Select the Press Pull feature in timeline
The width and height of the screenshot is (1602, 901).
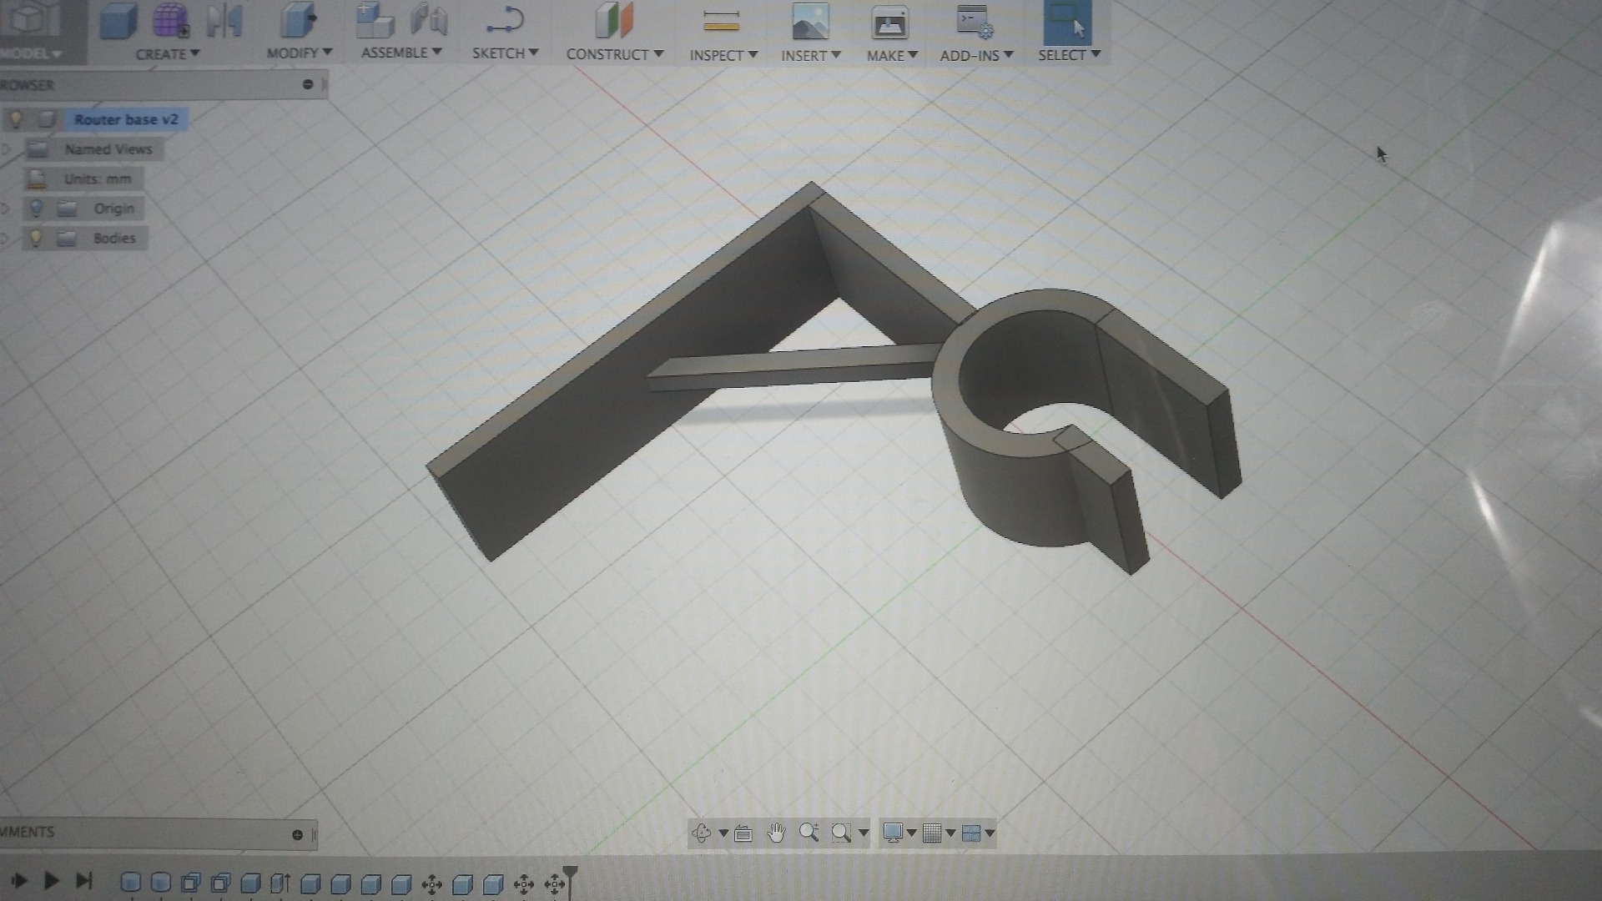pyautogui.click(x=280, y=883)
